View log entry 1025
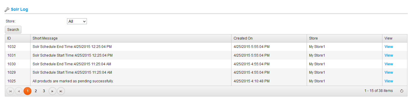 (x=389, y=81)
